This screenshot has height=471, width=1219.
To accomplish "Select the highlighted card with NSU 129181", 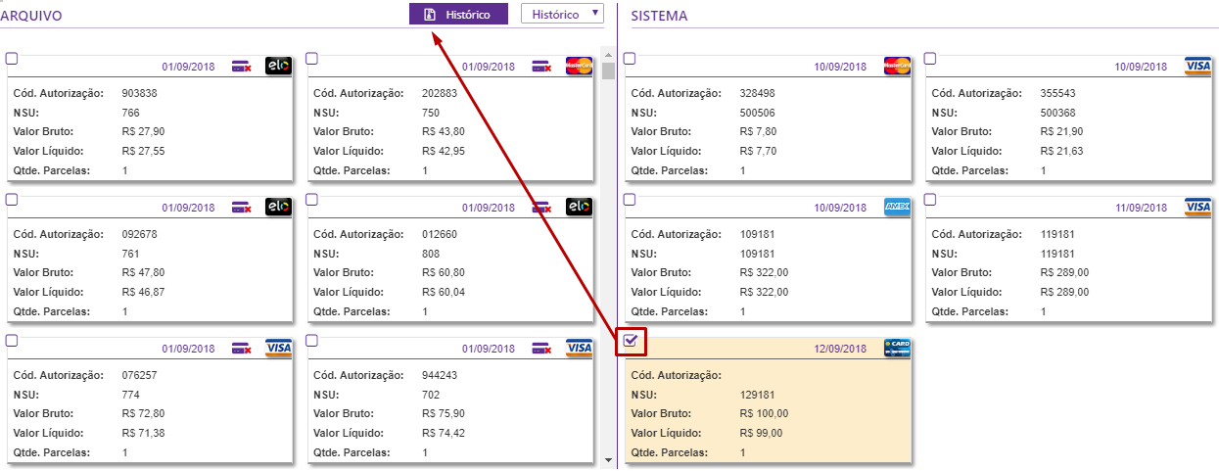I will coord(768,401).
